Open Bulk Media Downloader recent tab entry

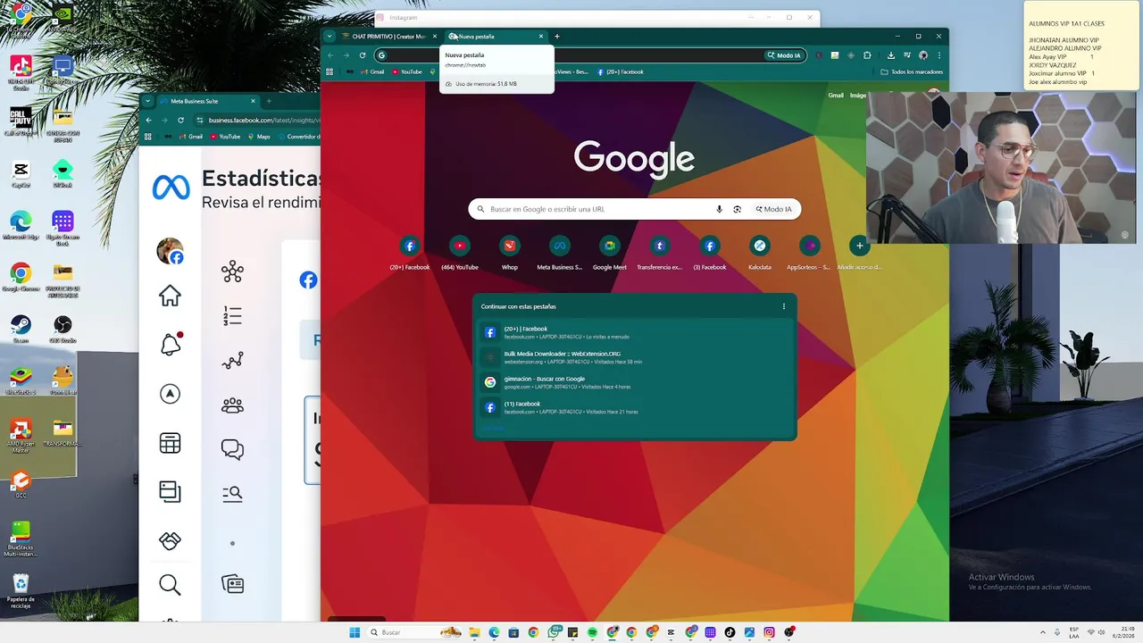click(x=634, y=357)
